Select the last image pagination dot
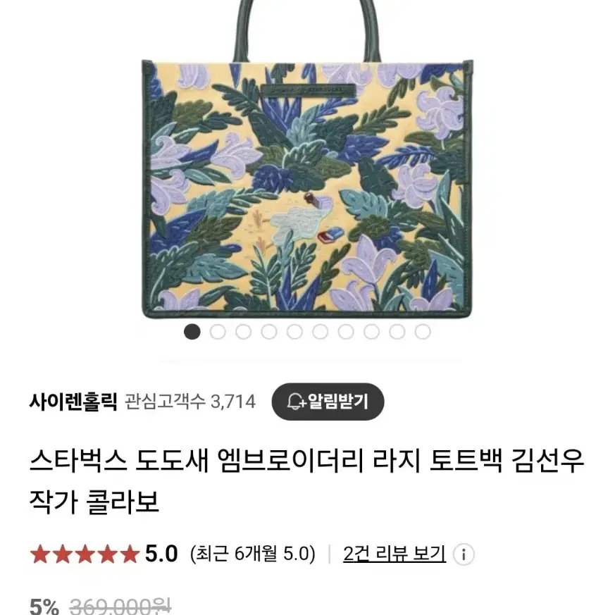 (x=423, y=332)
